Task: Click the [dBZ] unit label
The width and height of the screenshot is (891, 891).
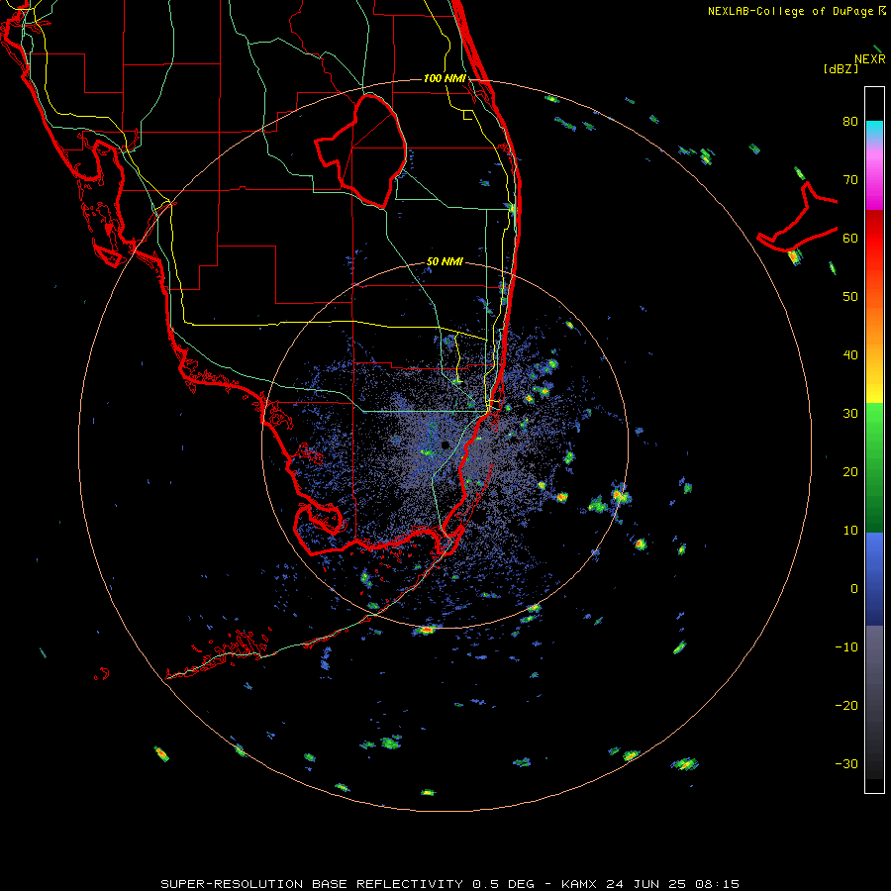Action: coord(841,68)
